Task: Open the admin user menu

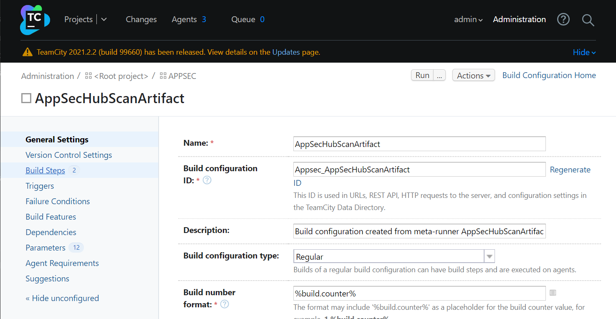Action: coord(468,20)
